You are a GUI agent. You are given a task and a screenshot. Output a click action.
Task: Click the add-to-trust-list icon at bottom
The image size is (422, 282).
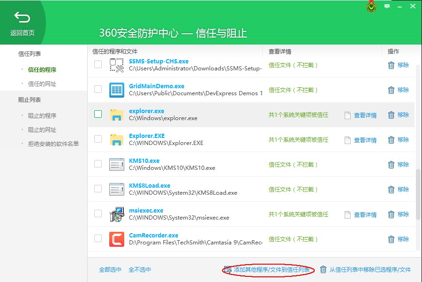[228, 270]
